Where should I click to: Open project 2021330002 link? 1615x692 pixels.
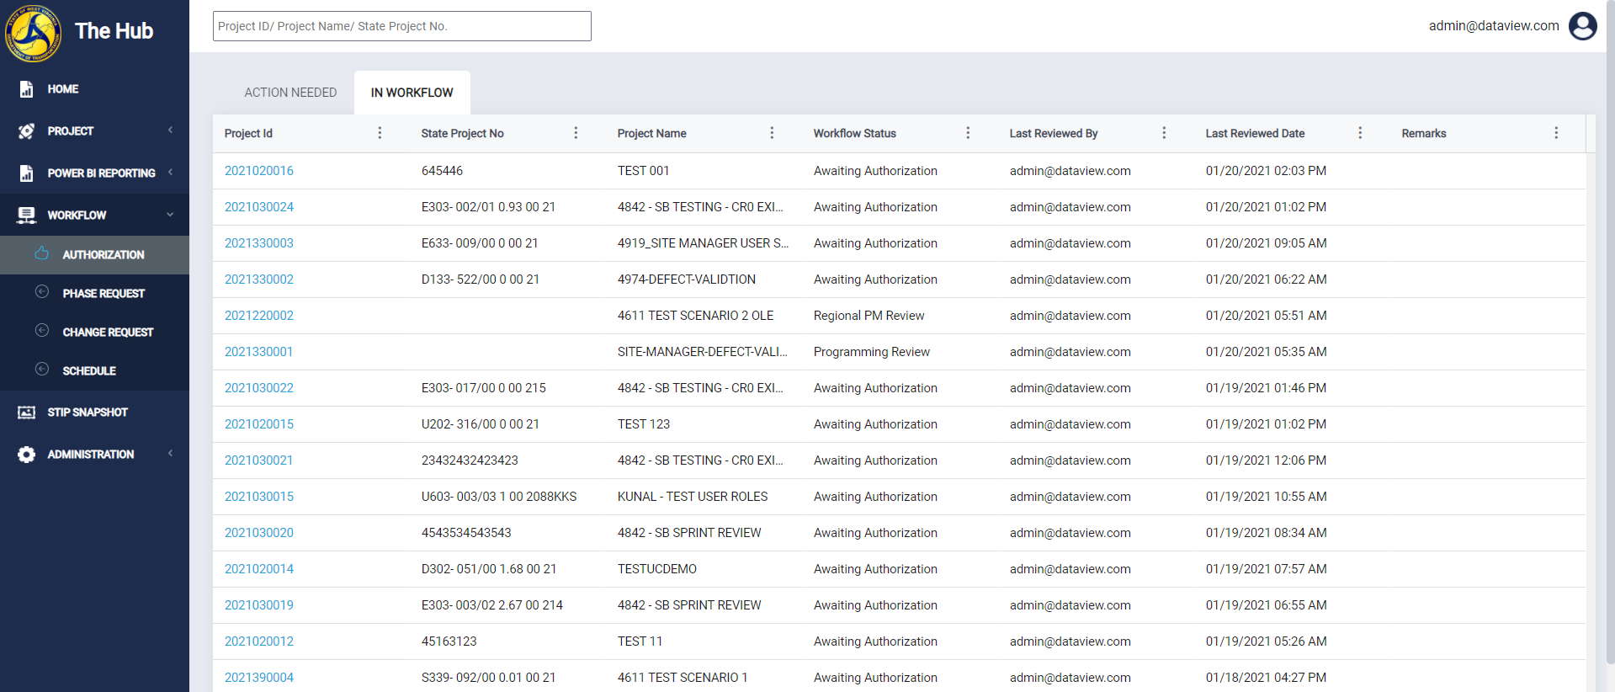pyautogui.click(x=259, y=279)
